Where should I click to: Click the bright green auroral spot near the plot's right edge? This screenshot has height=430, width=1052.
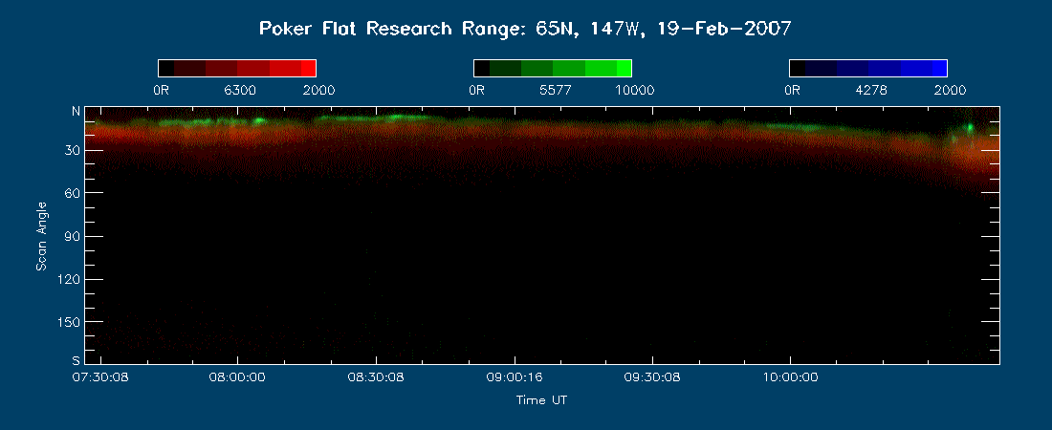(x=970, y=127)
